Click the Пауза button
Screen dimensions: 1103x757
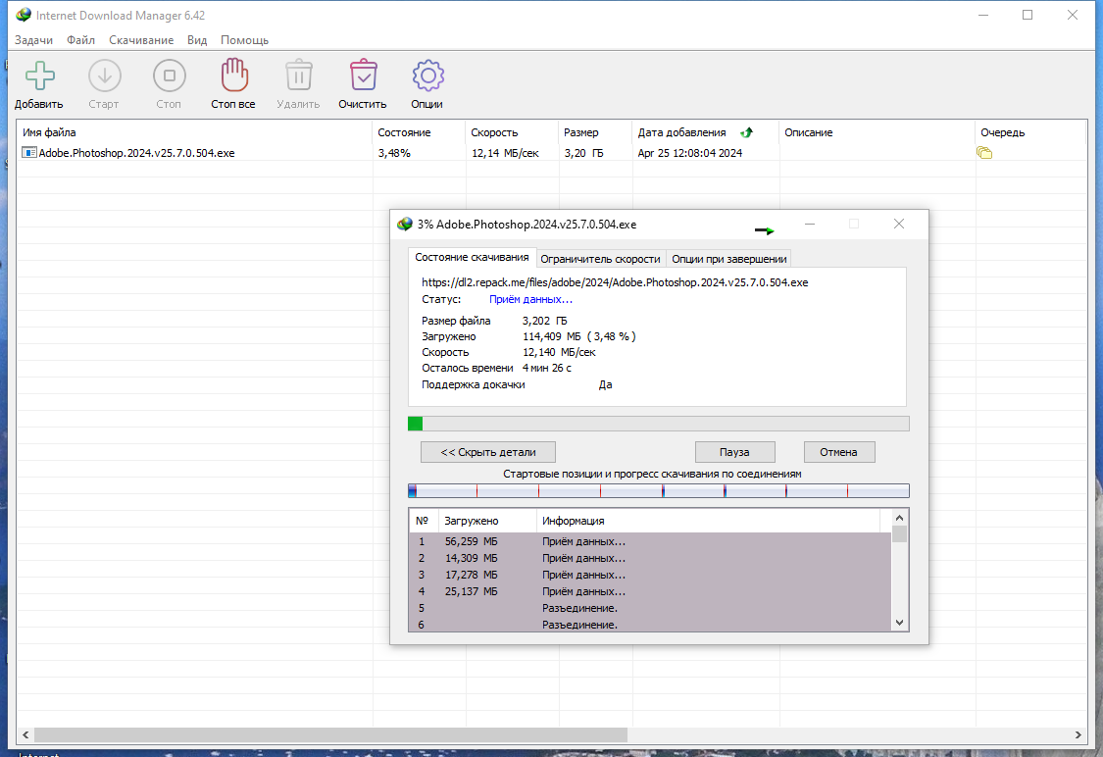click(x=734, y=452)
